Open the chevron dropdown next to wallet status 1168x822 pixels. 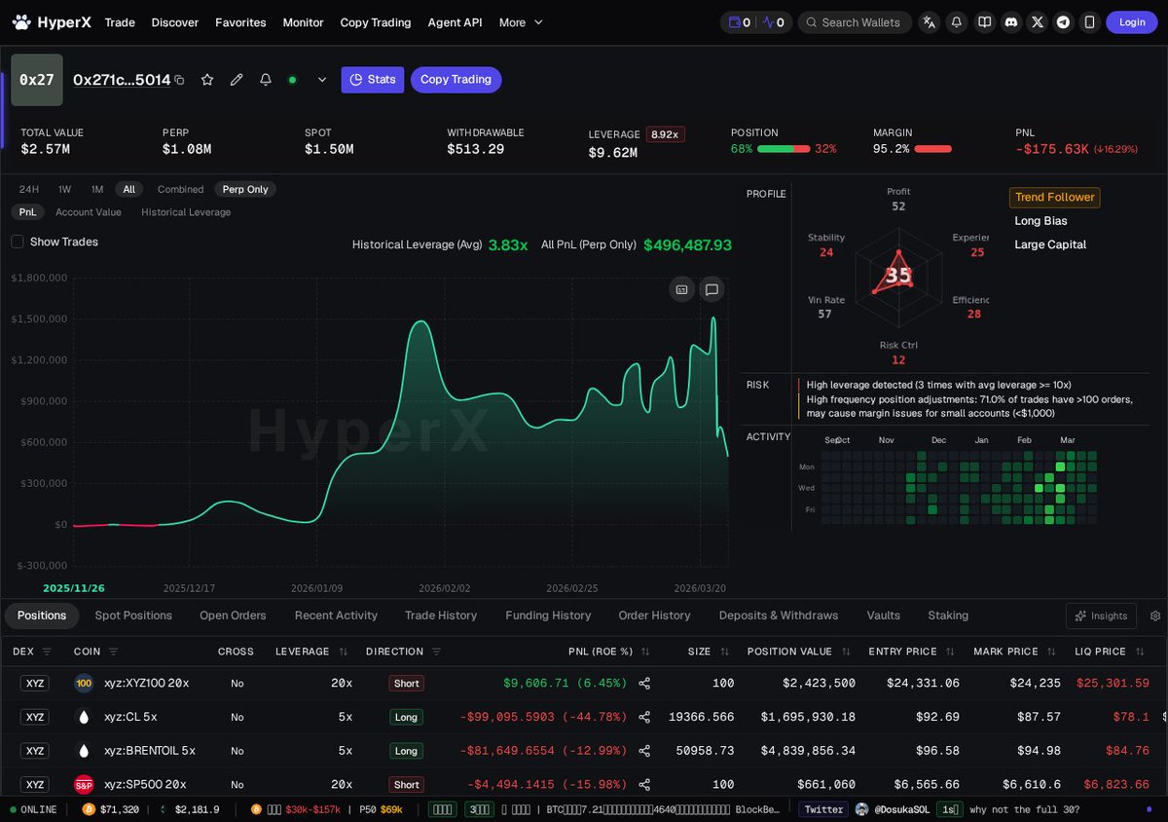(x=321, y=80)
